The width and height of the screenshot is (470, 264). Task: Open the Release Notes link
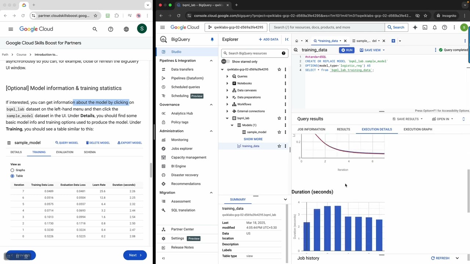coord(182,247)
